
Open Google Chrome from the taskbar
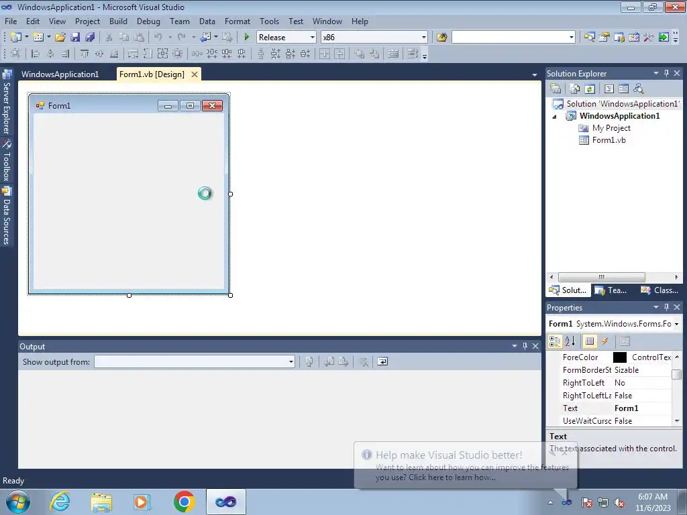[184, 502]
